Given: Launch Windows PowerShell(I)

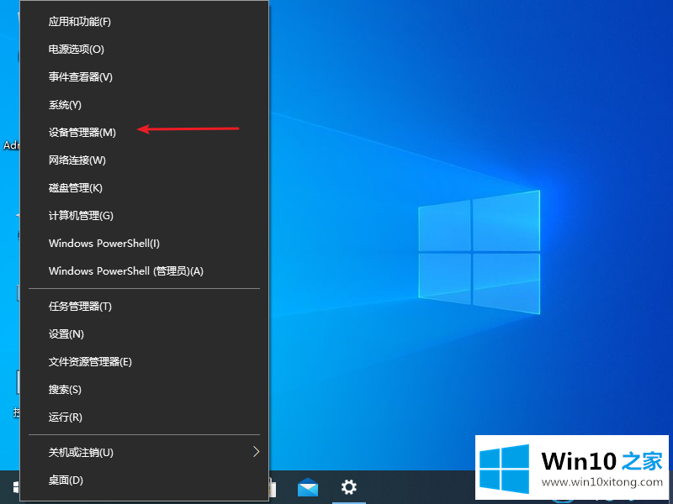Looking at the screenshot, I should pyautogui.click(x=104, y=244).
